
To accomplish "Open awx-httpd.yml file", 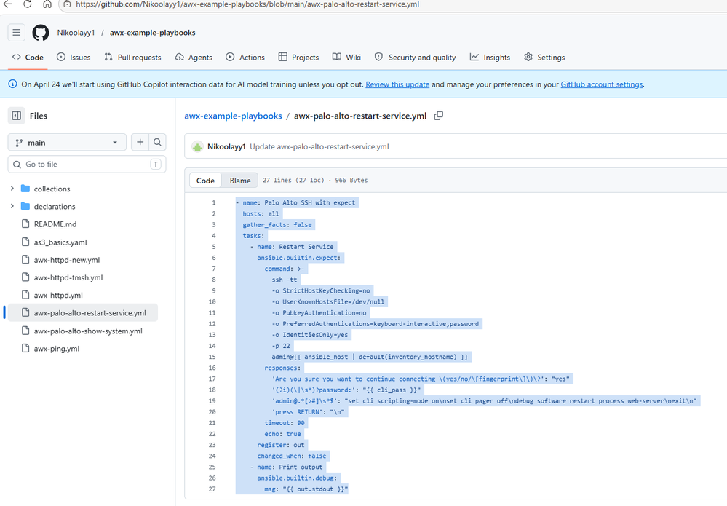I will [58, 295].
